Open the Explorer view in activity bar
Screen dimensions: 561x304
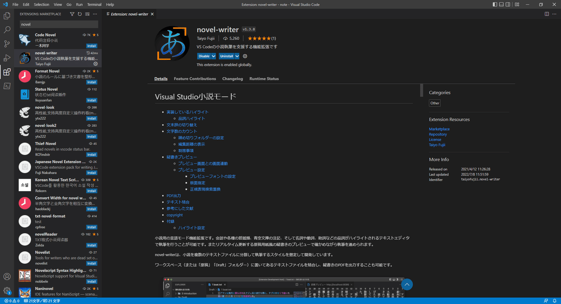point(7,15)
